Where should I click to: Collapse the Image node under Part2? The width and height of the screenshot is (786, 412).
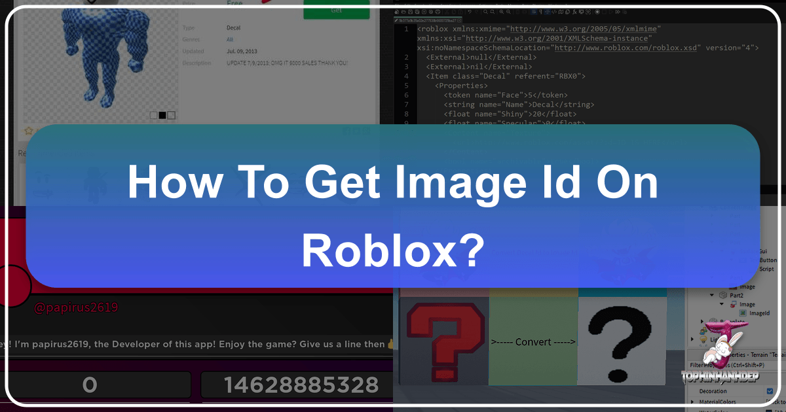click(x=721, y=303)
